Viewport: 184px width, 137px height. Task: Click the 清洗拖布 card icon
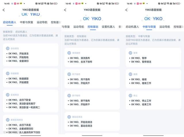click(x=69, y=53)
